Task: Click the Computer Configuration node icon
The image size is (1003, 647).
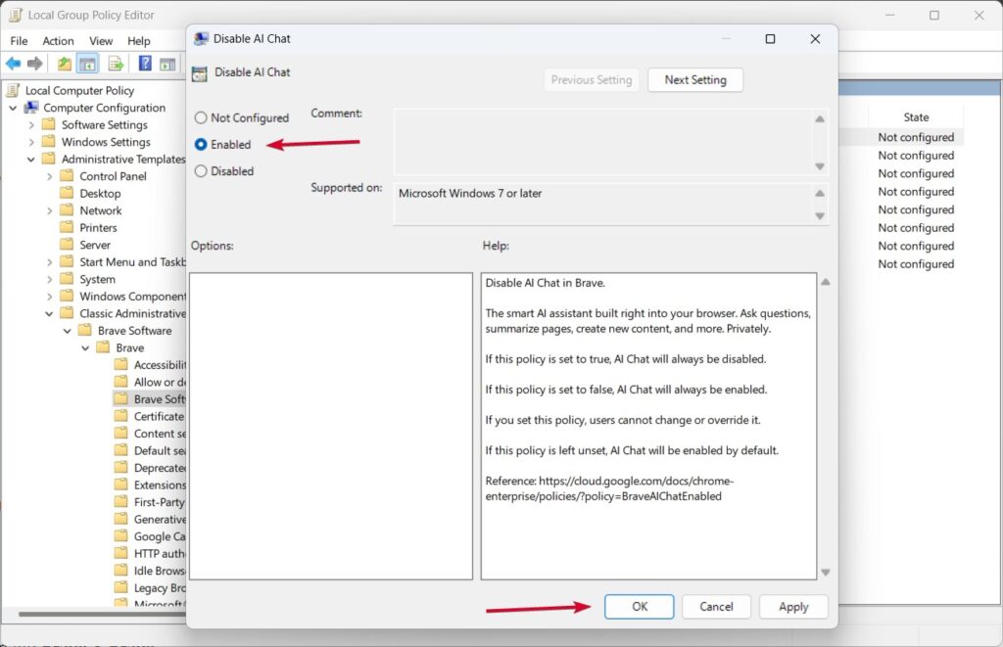Action: [31, 108]
